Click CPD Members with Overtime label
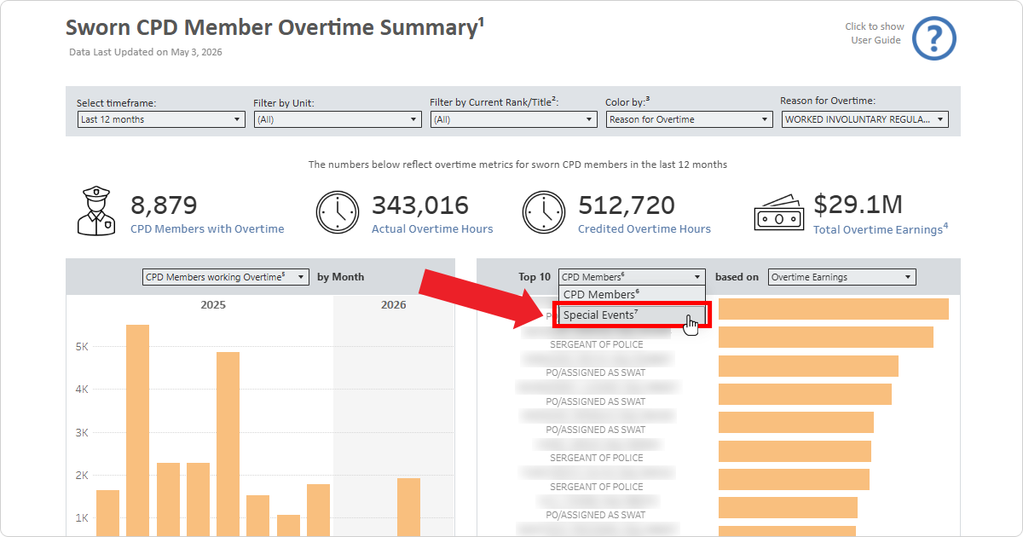 (x=207, y=228)
